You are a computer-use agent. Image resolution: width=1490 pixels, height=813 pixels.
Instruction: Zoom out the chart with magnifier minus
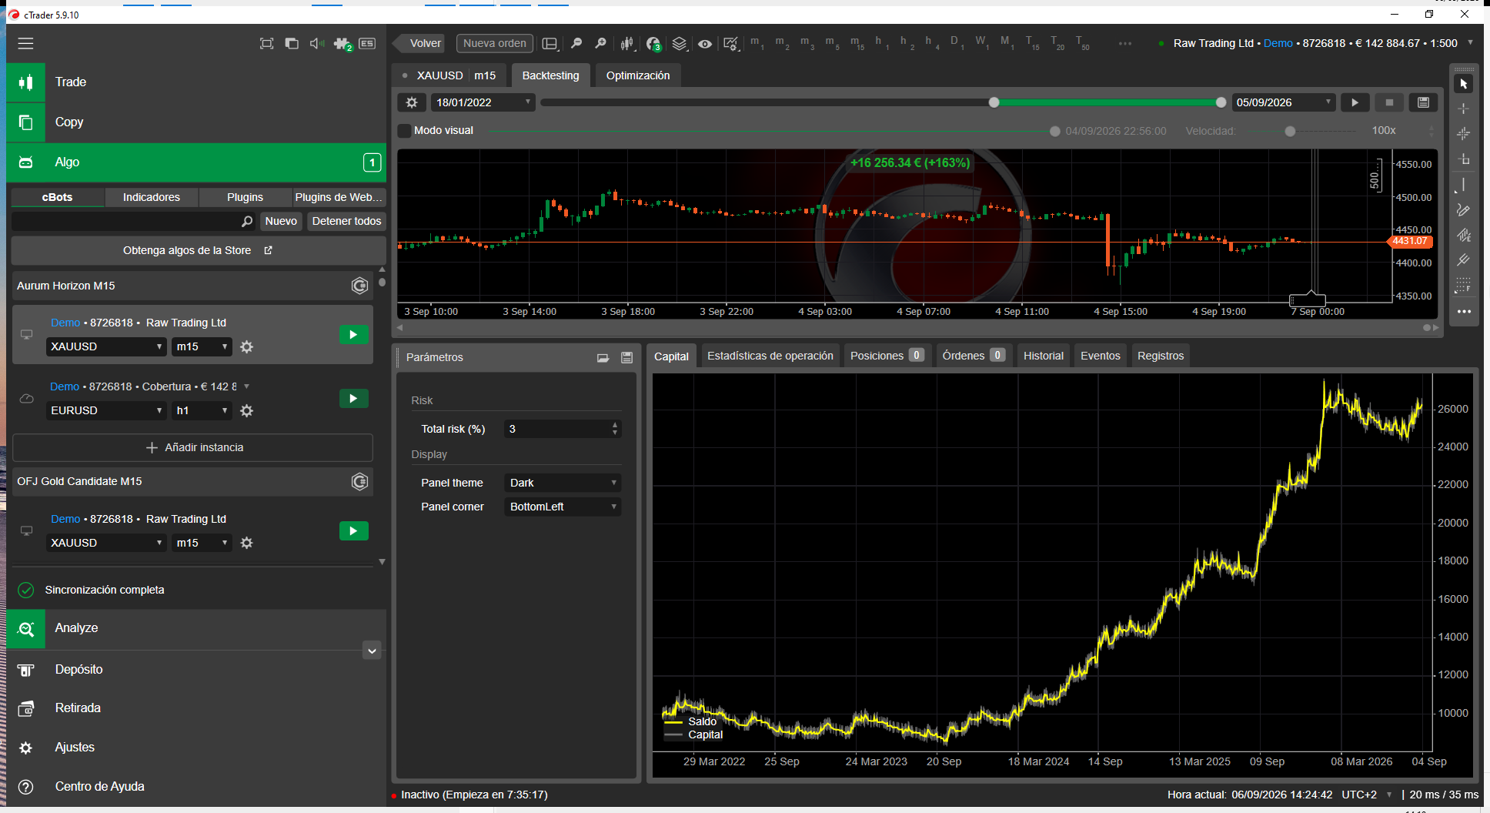tap(576, 43)
